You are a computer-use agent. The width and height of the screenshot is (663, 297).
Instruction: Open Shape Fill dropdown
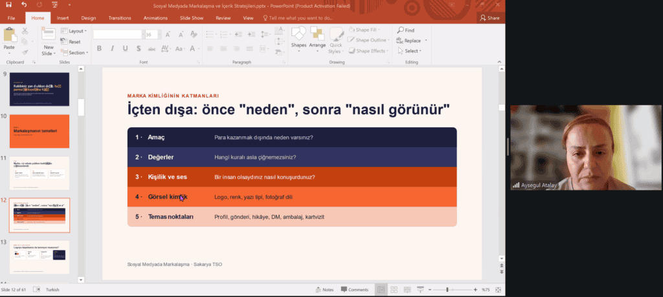pos(365,30)
